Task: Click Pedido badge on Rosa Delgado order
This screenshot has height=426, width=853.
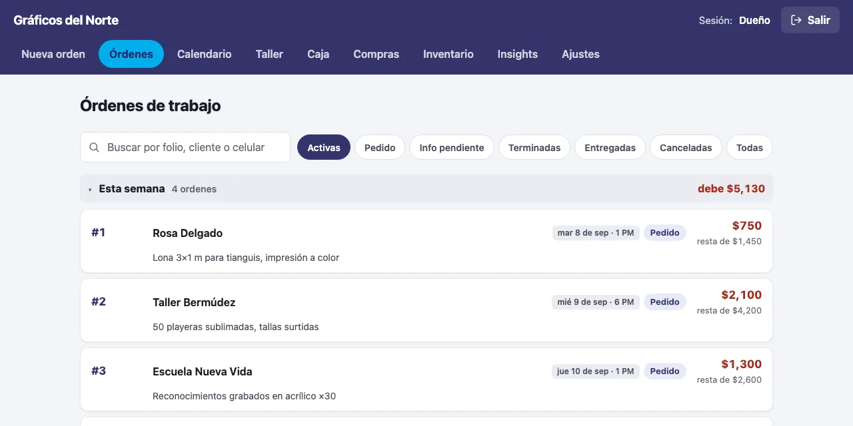Action: 665,233
